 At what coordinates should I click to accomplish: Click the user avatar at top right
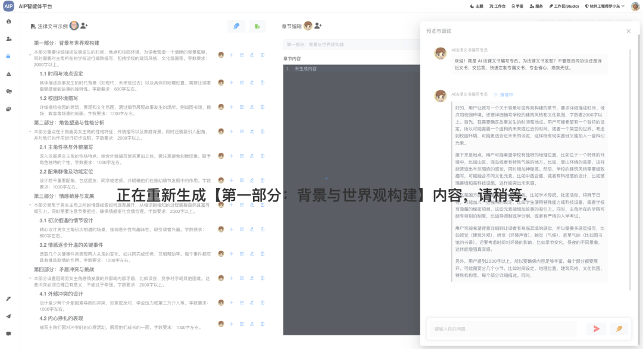tap(635, 6)
